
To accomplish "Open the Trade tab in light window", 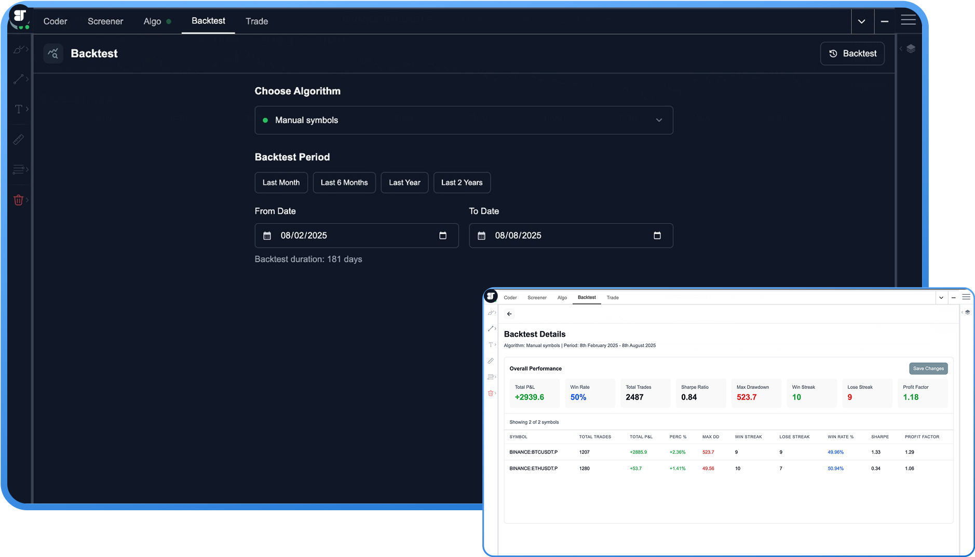I will pos(613,298).
